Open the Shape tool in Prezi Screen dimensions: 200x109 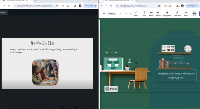158,14
